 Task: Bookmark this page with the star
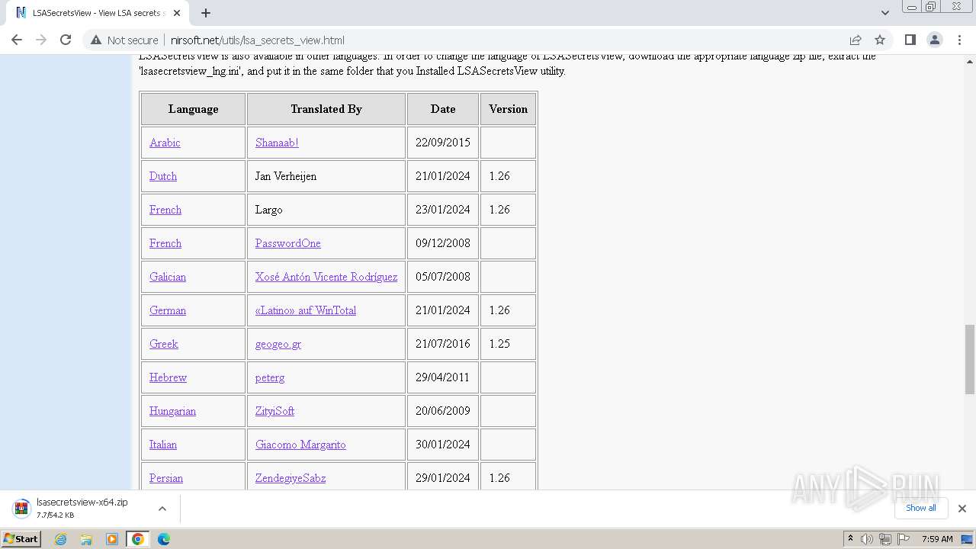pyautogui.click(x=880, y=40)
